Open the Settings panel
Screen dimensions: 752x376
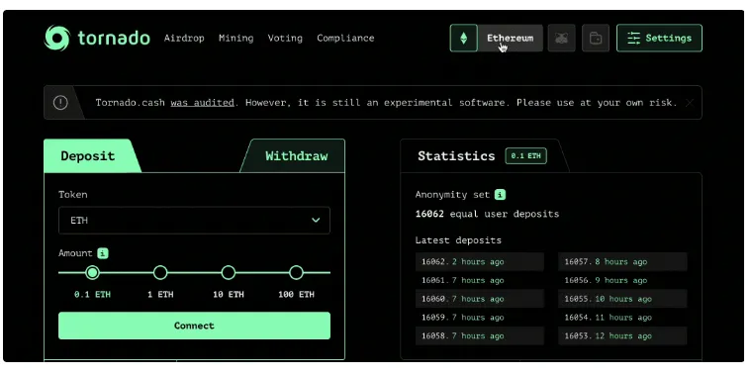tap(659, 38)
